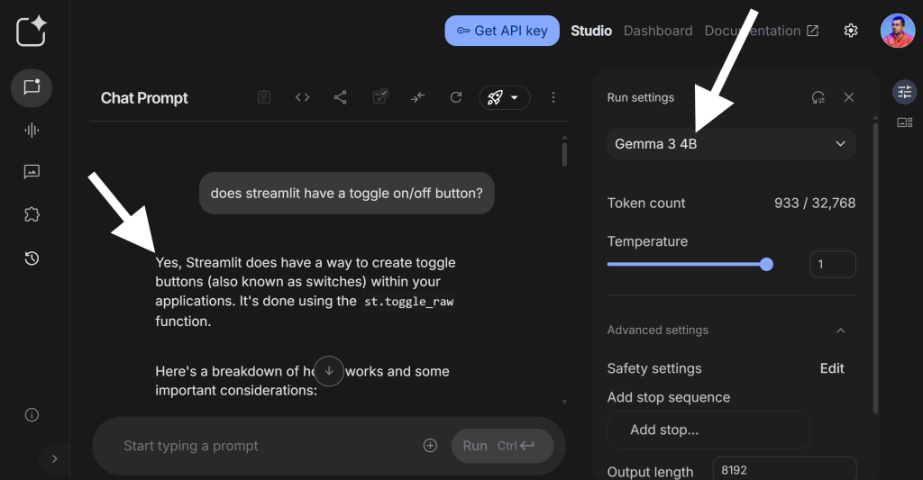The image size is (923, 480).
Task: Open the Documentation external link
Action: click(762, 31)
